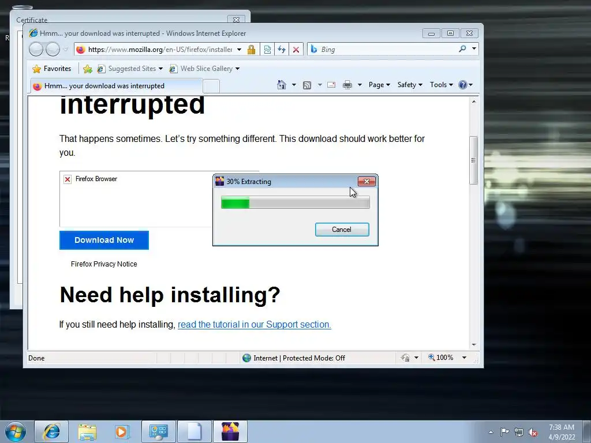The image size is (591, 443).
Task: Open Windows Explorer folder taskbar icon
Action: (x=87, y=431)
